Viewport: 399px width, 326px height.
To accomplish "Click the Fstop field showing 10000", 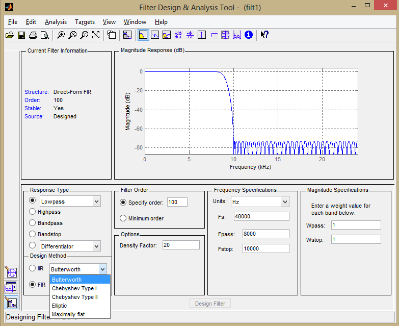I will [266, 248].
